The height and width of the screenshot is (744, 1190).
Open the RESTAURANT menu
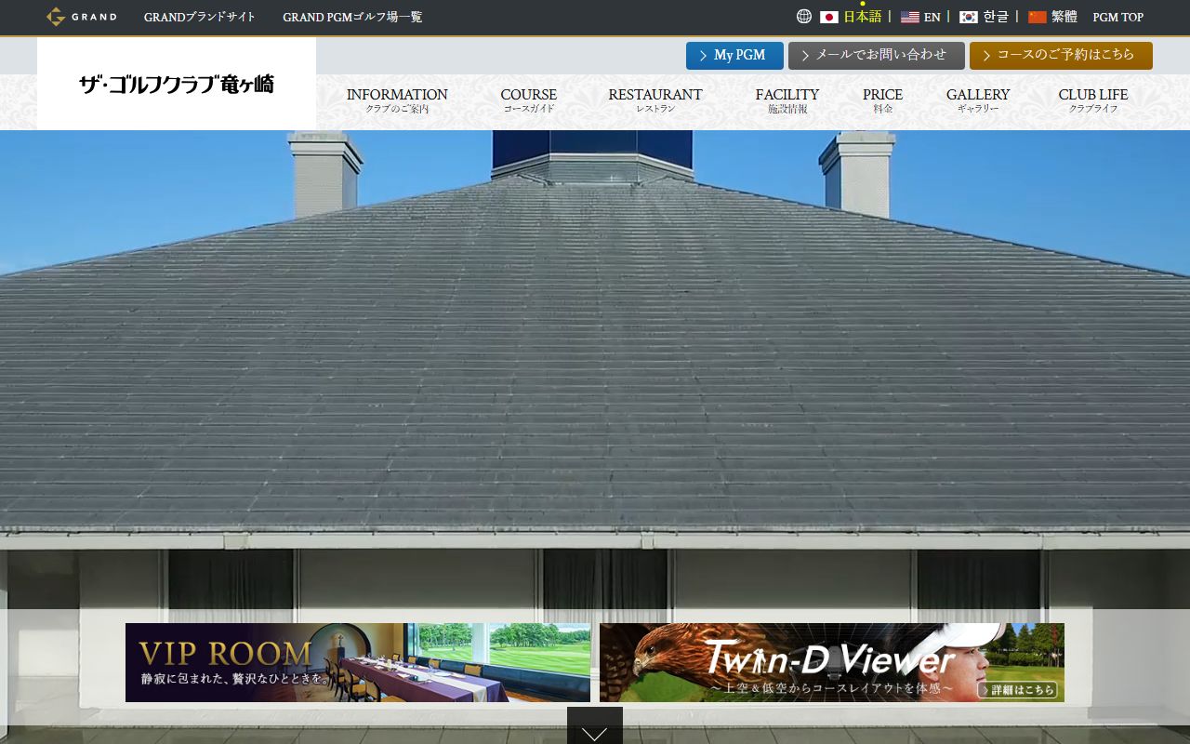pyautogui.click(x=655, y=100)
